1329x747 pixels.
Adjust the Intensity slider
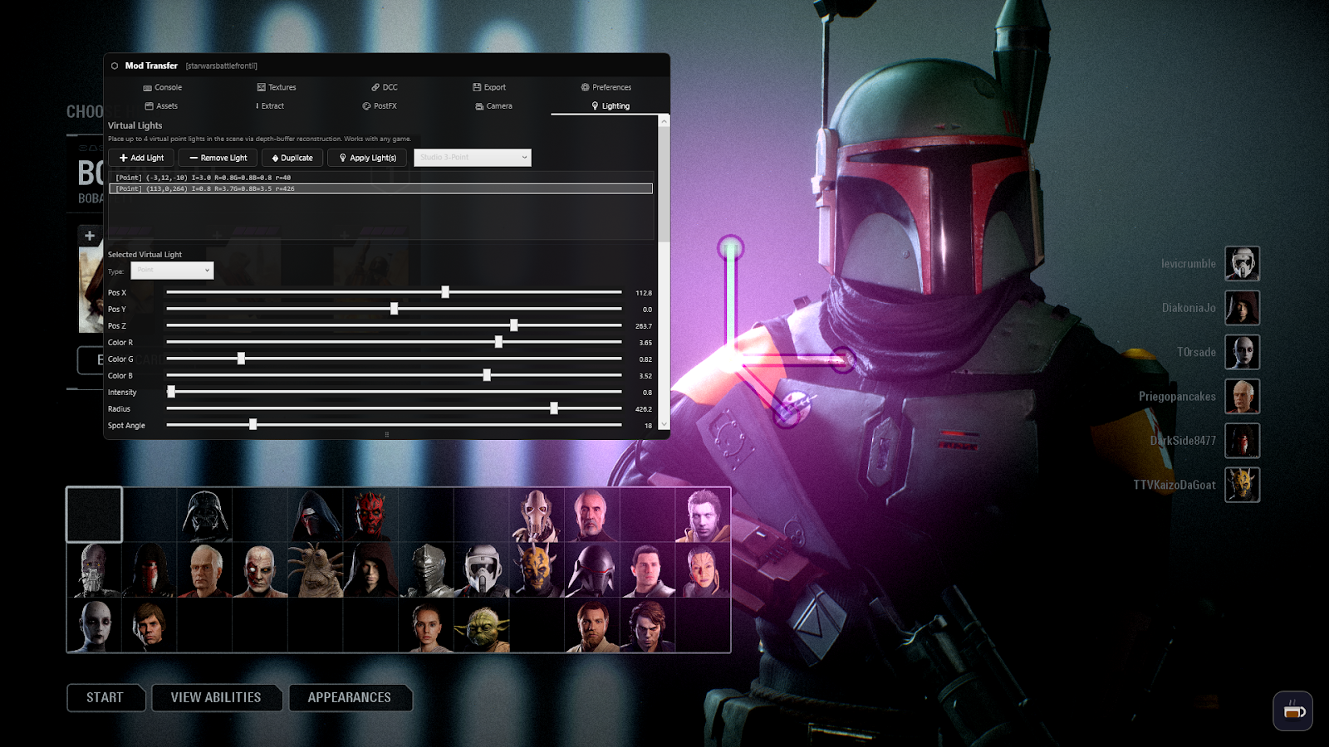coord(172,392)
